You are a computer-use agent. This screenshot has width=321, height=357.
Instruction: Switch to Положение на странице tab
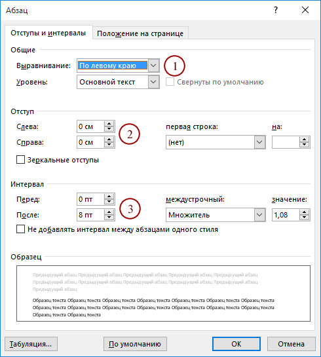point(140,33)
